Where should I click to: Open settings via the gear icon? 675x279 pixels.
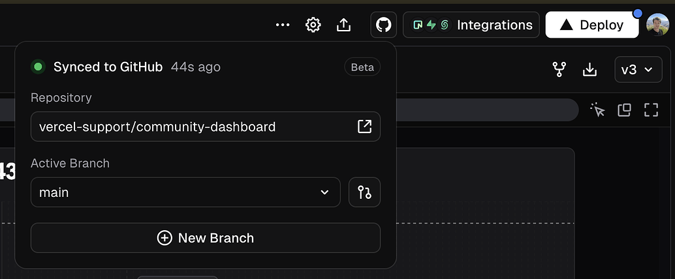(x=313, y=25)
